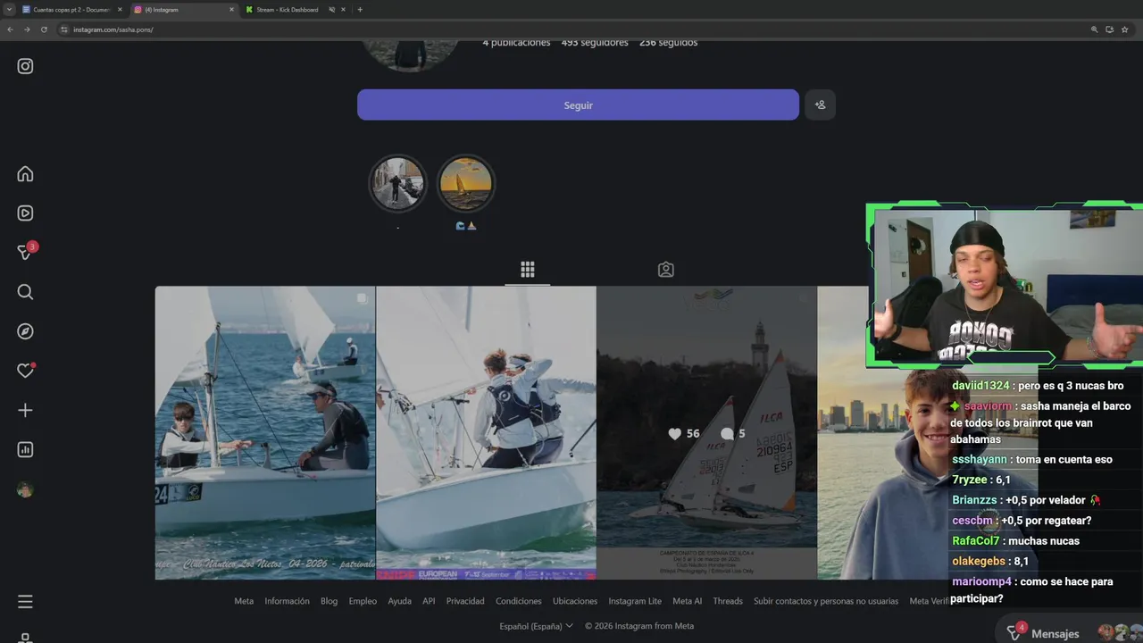Open the second post with sailors hiking out
Viewport: 1143px width, 643px height.
[486, 433]
